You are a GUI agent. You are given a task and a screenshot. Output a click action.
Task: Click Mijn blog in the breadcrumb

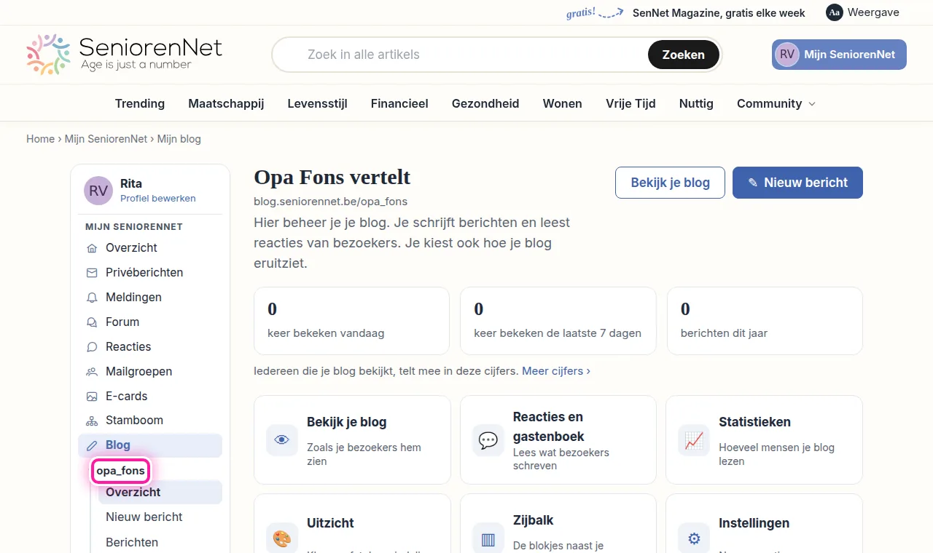pyautogui.click(x=179, y=139)
